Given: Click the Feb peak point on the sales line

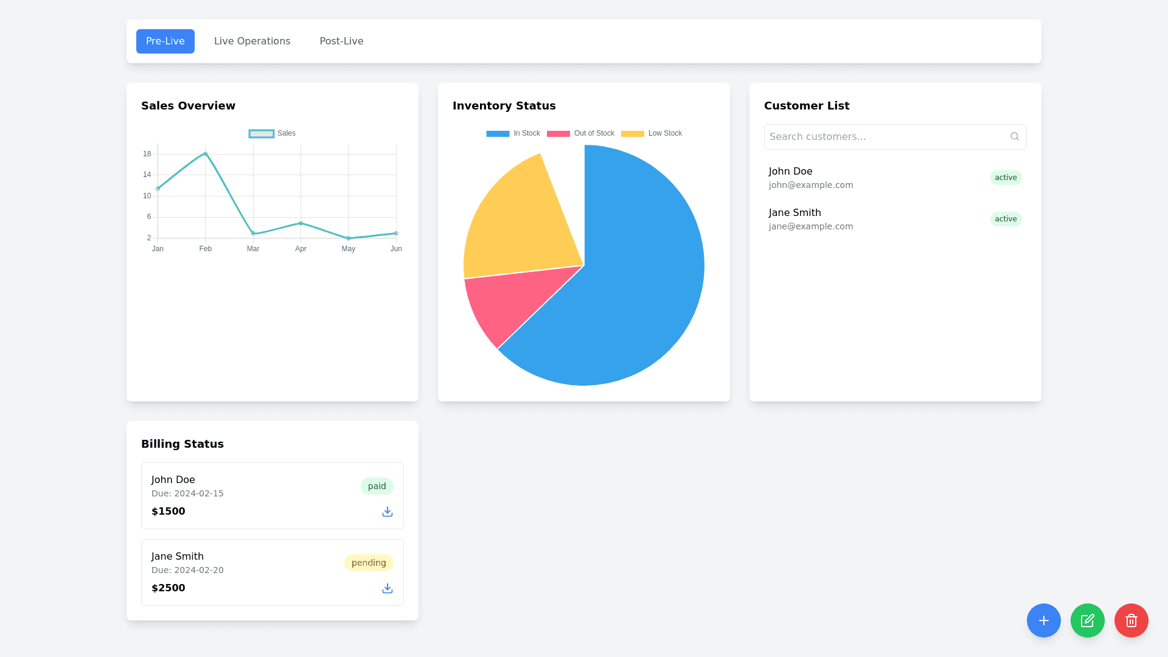Looking at the screenshot, I should point(205,154).
